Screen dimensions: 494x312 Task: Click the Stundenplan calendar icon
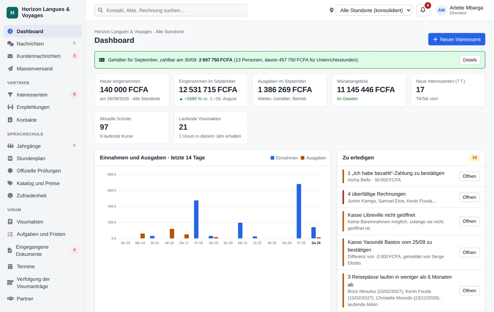(10, 158)
